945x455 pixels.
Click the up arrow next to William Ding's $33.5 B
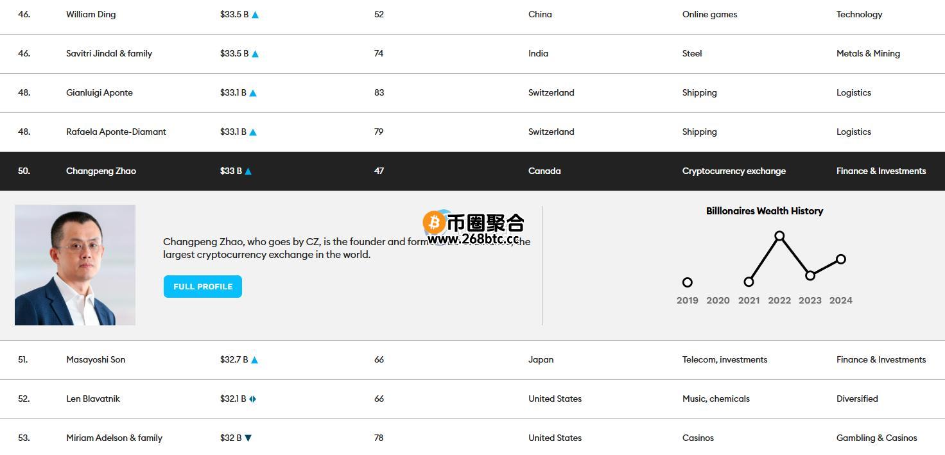255,15
